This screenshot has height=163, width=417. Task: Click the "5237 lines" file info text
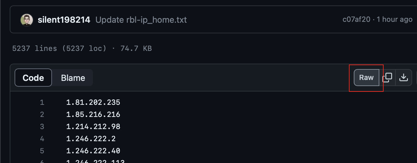[x=34, y=48]
